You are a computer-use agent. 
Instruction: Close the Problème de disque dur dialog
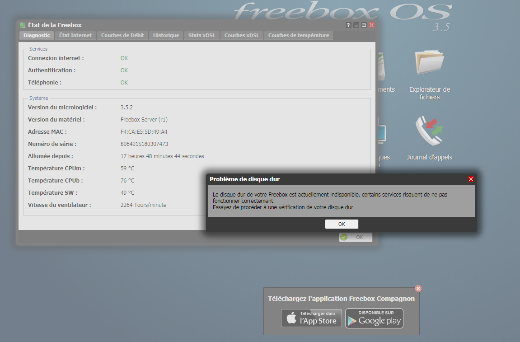pyautogui.click(x=471, y=179)
